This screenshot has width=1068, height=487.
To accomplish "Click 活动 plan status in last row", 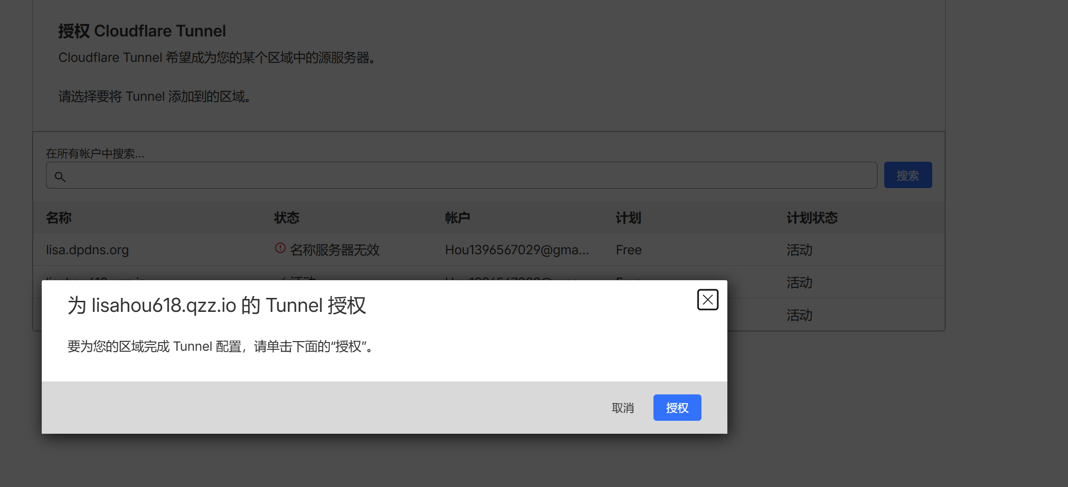I will (x=799, y=315).
